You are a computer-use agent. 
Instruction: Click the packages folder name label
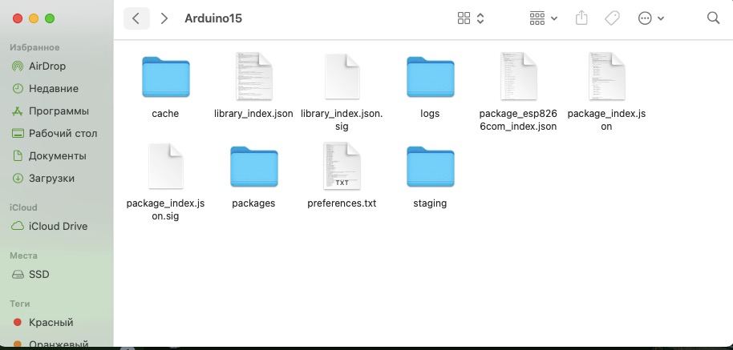254,203
